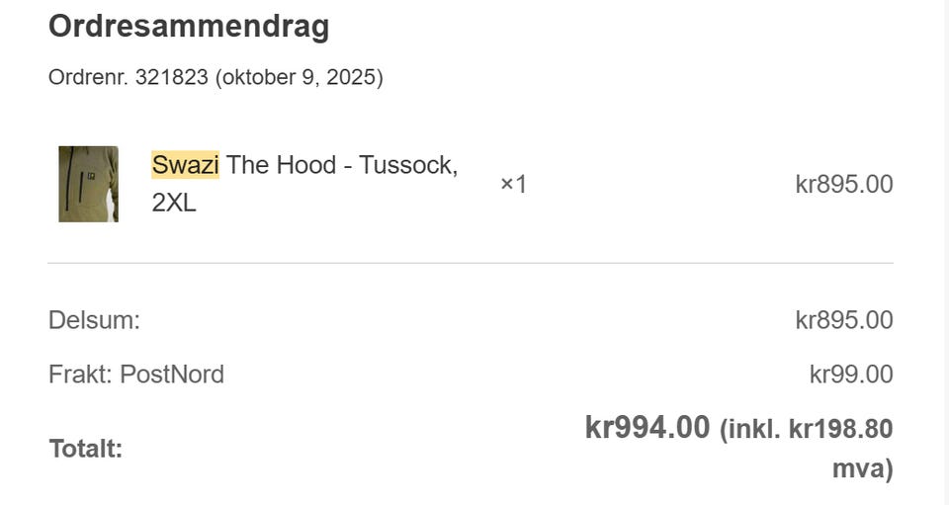
Task: Click the divider line below product row
Action: (471, 263)
